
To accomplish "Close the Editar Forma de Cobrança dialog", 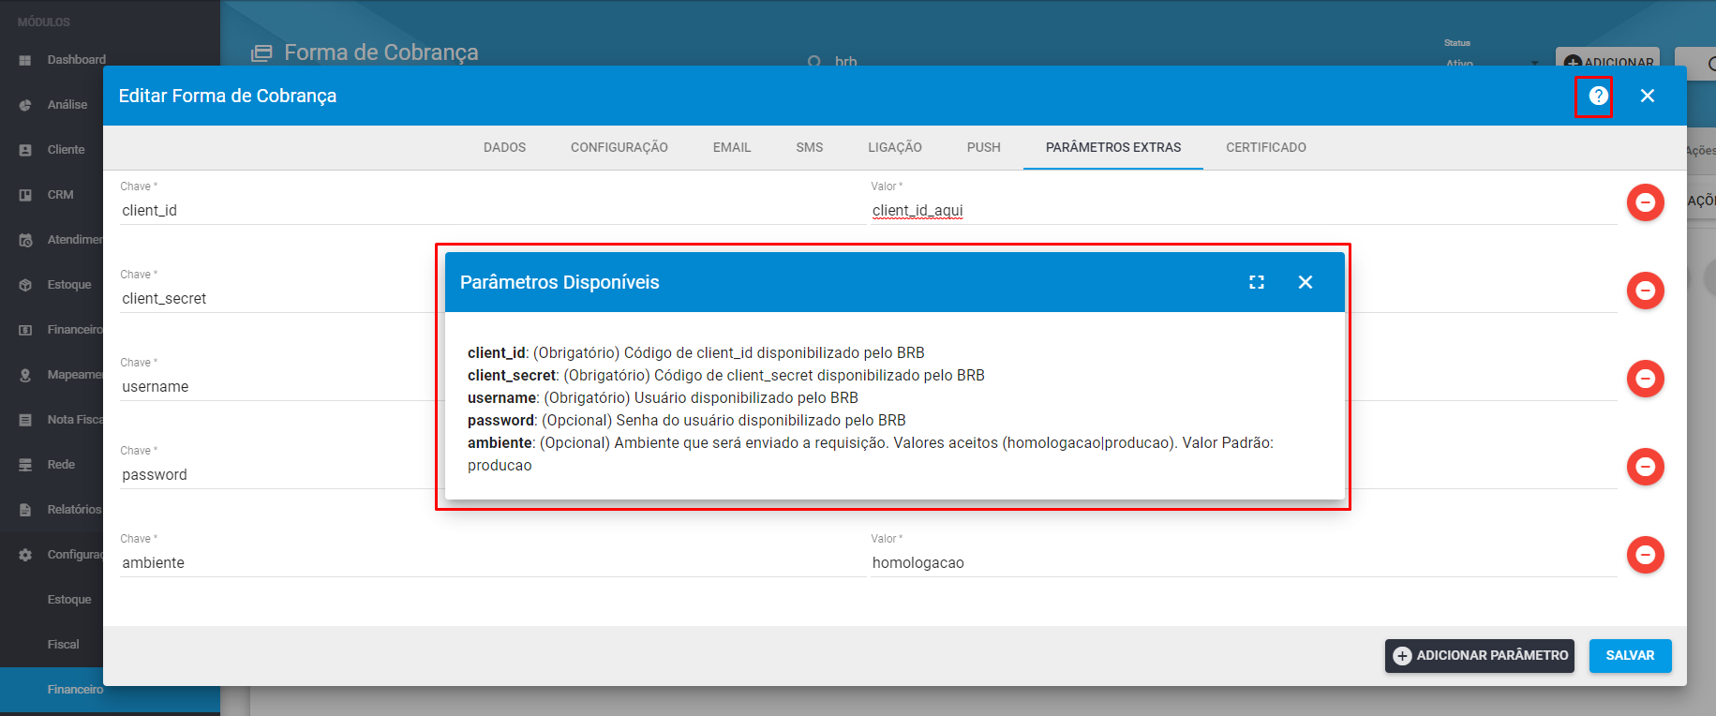I will coord(1648,96).
